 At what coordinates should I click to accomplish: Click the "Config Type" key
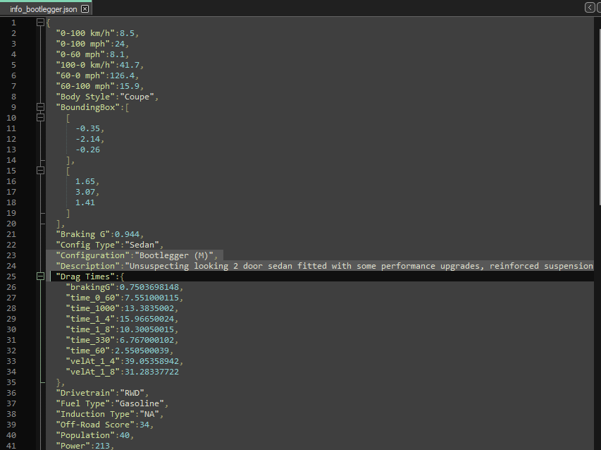[x=88, y=245]
